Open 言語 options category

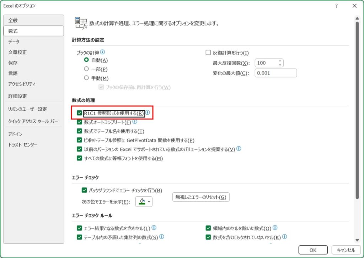[34, 73]
